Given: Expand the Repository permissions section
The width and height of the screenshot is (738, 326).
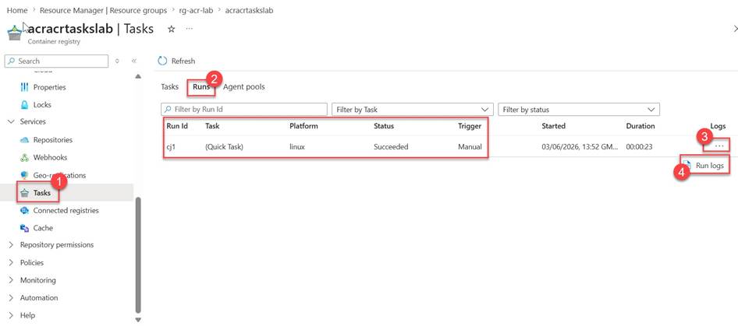Looking at the screenshot, I should coord(11,245).
